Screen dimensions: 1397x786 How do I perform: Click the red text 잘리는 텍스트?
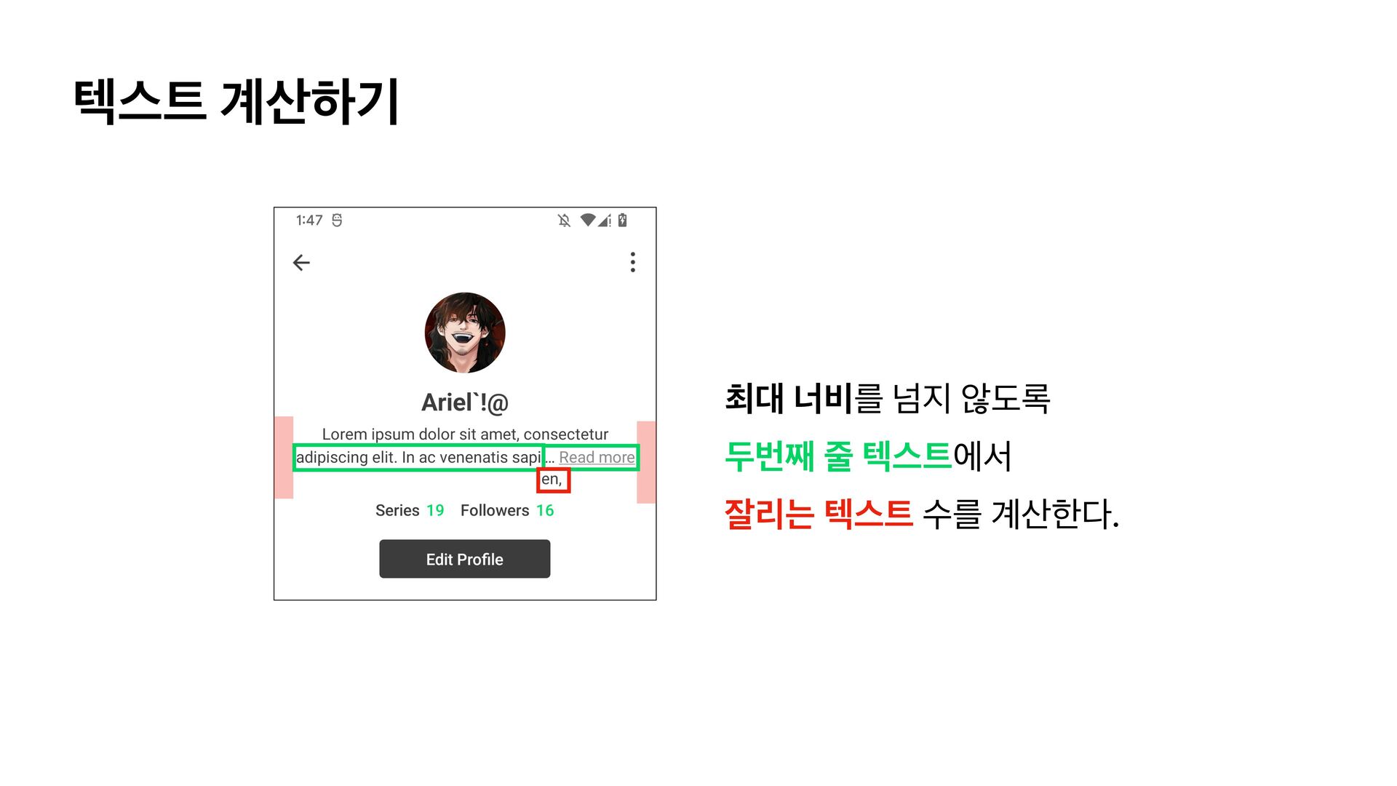coord(819,514)
